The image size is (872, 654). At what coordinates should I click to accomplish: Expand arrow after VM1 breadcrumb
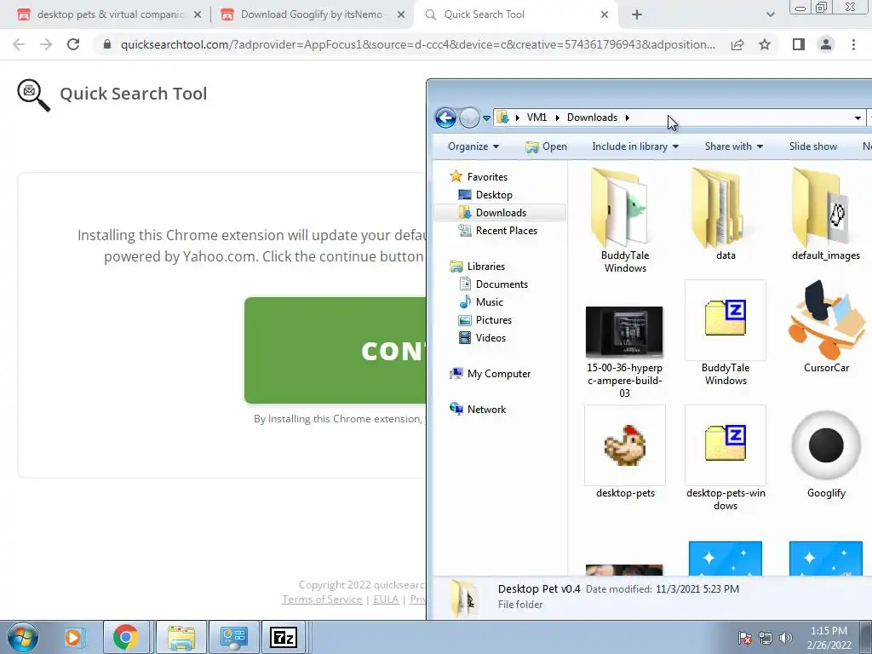pos(557,118)
